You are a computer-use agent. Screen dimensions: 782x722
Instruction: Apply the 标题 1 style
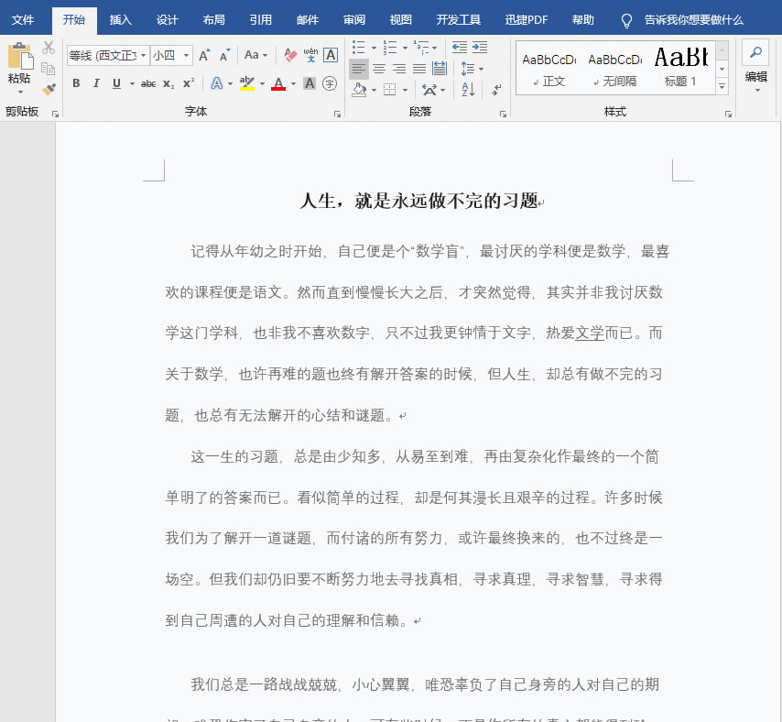680,69
